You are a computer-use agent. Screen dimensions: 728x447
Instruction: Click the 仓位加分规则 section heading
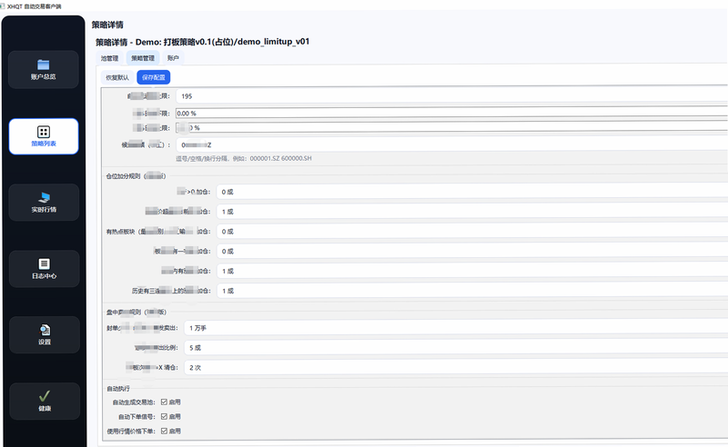[x=136, y=176]
